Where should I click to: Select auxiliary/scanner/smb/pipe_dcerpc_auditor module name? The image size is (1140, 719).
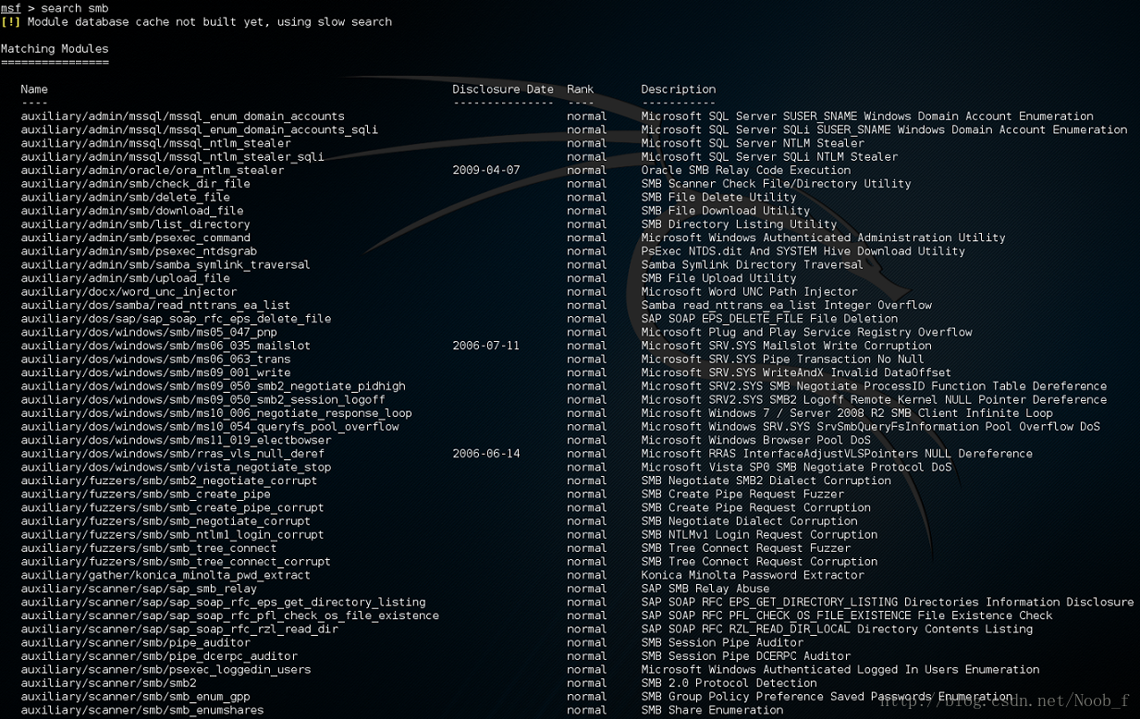click(160, 656)
